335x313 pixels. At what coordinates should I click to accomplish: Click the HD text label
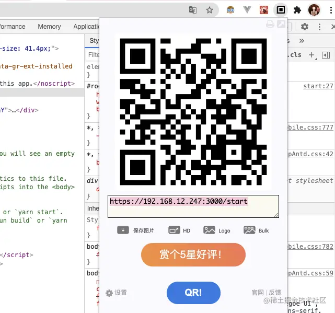pyautogui.click(x=187, y=231)
